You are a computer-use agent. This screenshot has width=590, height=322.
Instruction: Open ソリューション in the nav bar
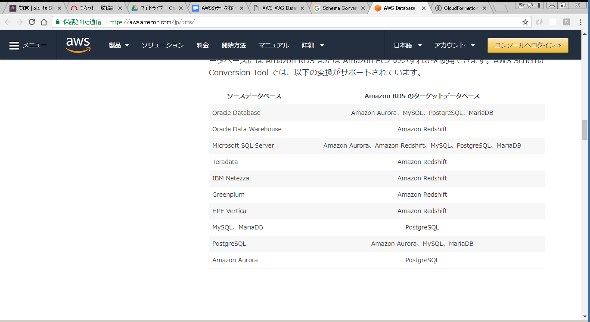click(x=163, y=45)
